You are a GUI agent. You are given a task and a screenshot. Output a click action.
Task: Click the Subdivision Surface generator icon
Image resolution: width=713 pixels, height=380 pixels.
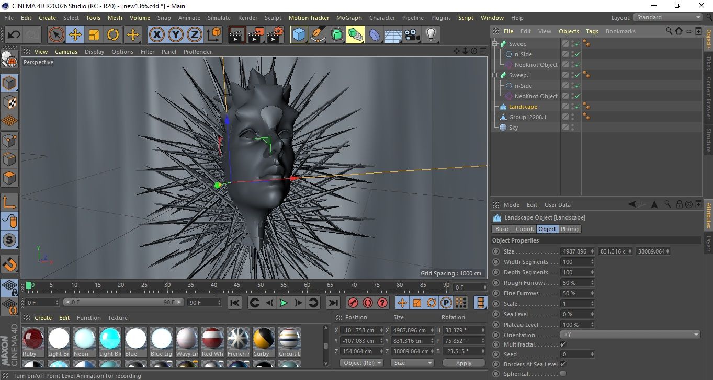click(x=336, y=35)
